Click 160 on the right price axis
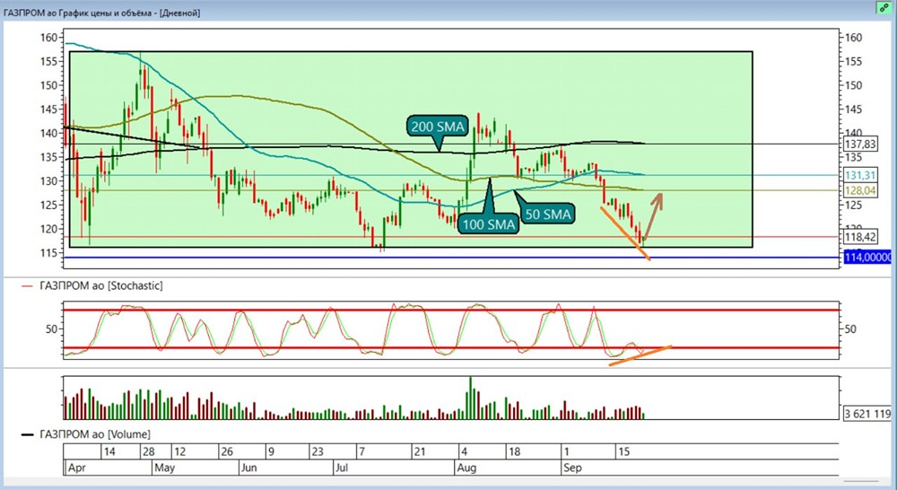The image size is (897, 490). point(854,38)
